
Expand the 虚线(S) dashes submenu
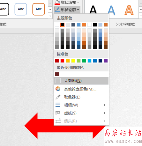click(x=81, y=113)
